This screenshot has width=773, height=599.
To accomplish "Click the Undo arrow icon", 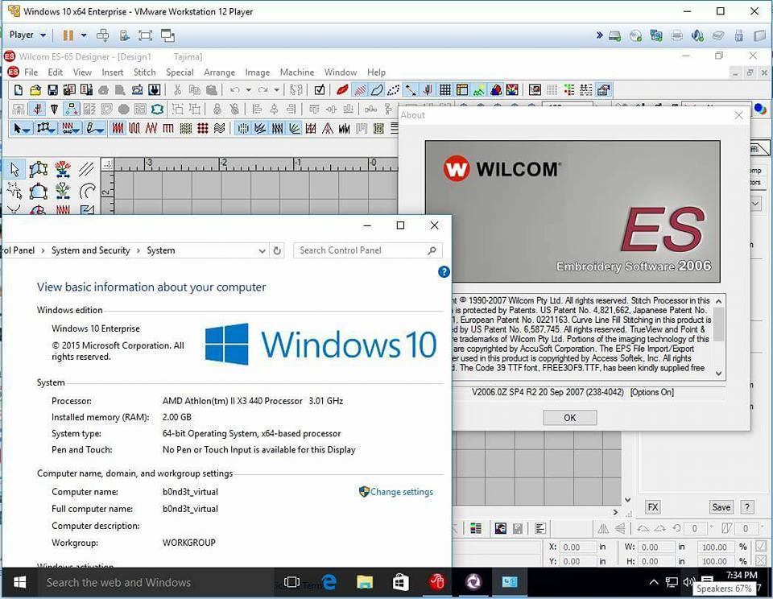I will tap(235, 89).
